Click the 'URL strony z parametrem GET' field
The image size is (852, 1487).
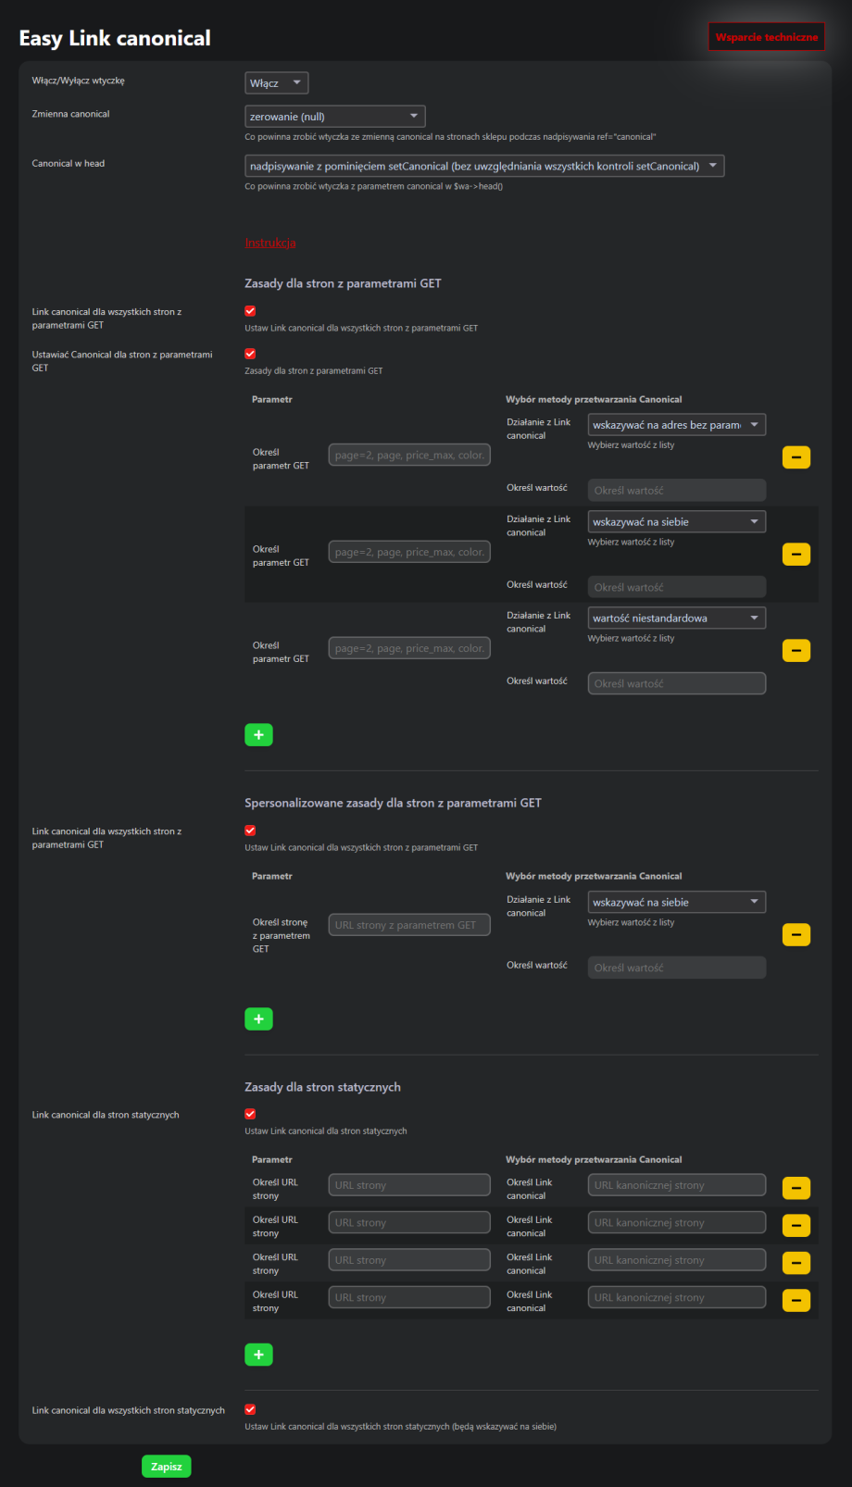click(409, 925)
